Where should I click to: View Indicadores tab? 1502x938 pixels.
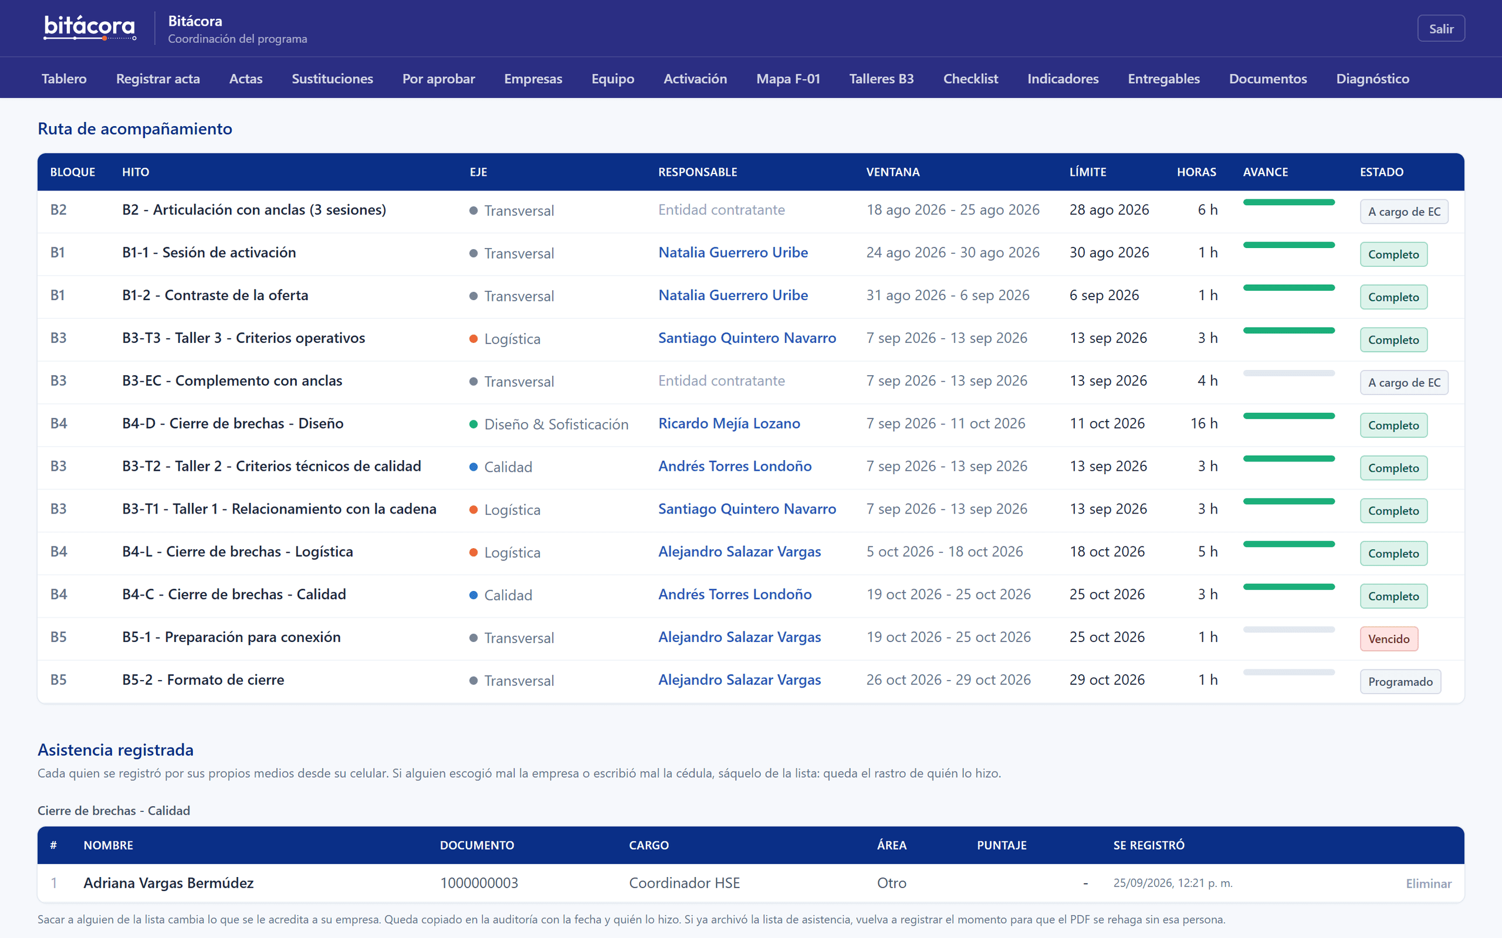[1063, 79]
